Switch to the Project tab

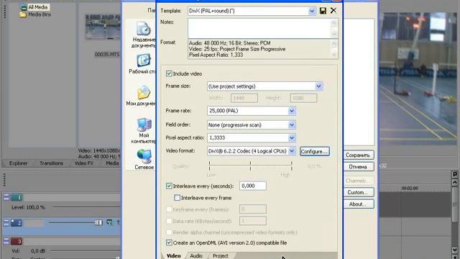tap(221, 256)
